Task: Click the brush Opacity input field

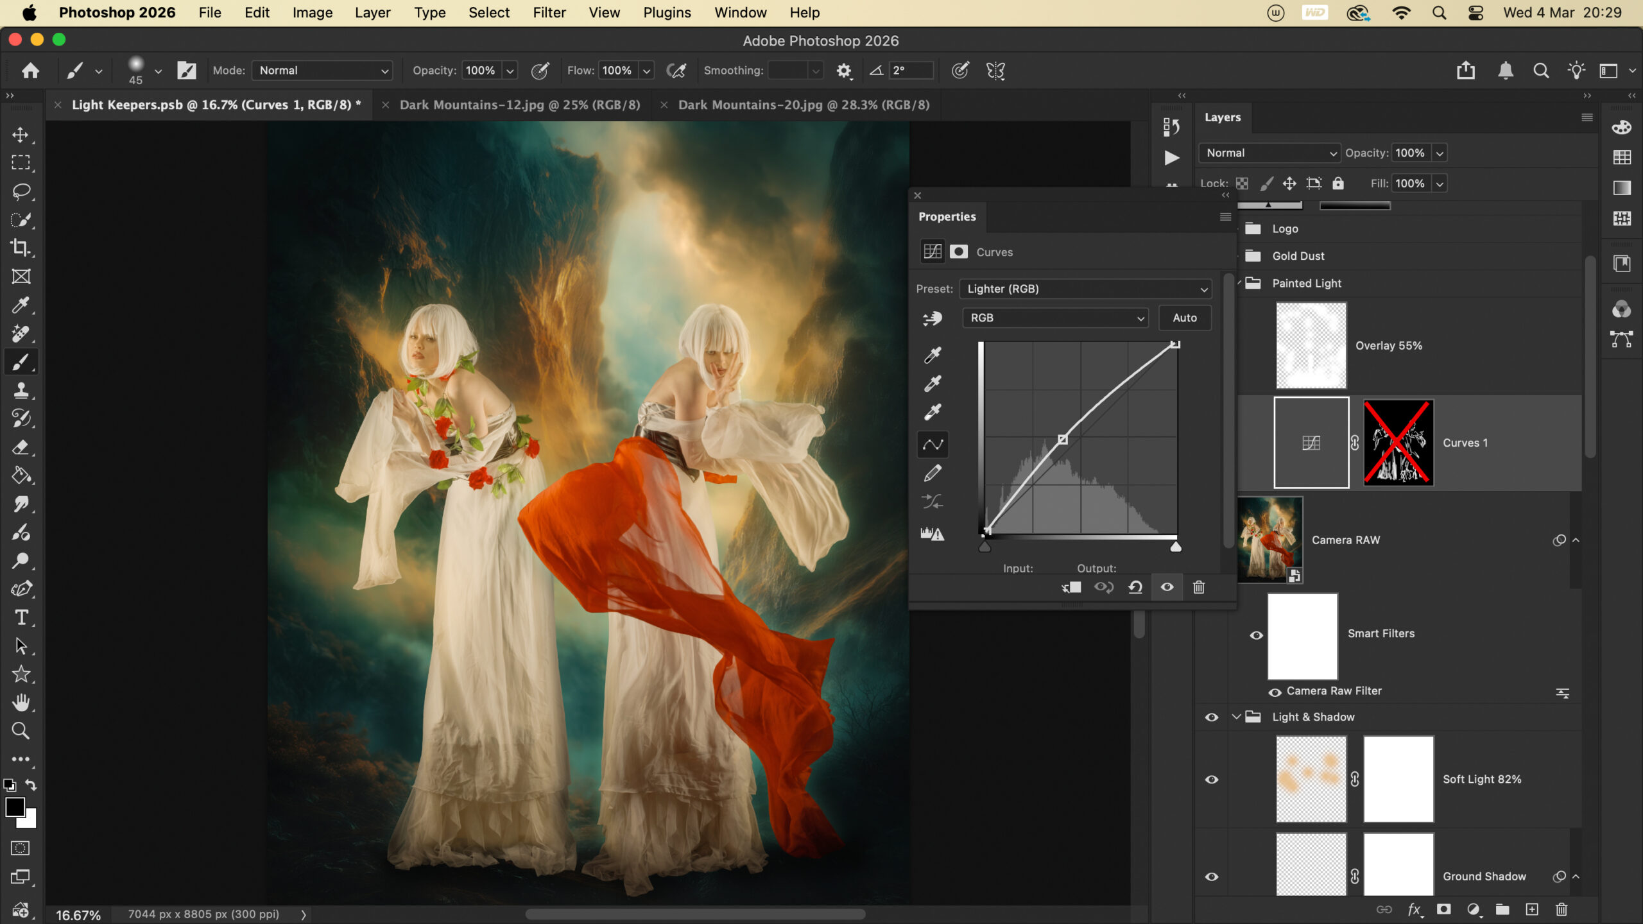Action: coord(481,71)
